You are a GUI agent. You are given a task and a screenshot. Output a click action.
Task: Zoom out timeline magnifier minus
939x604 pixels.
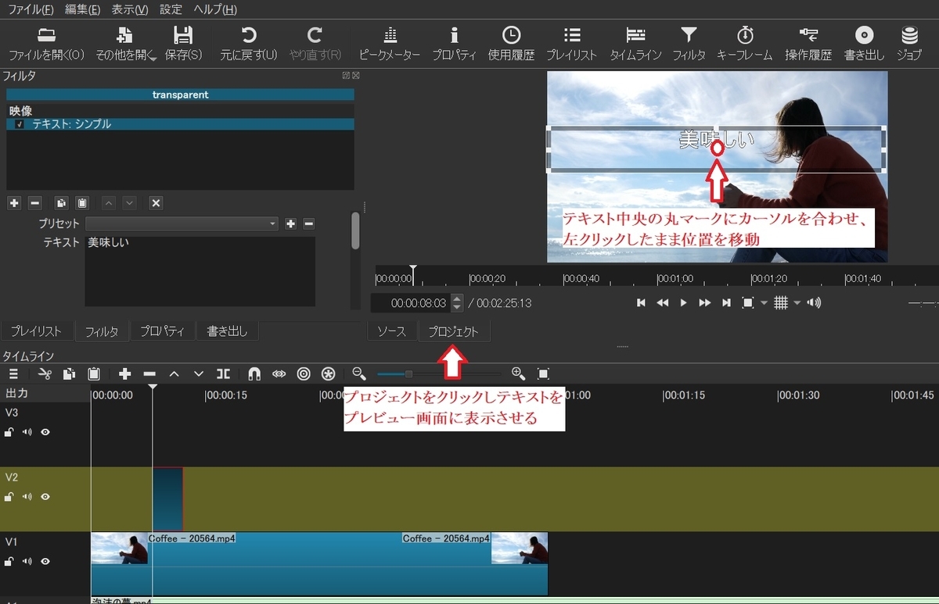click(x=359, y=374)
